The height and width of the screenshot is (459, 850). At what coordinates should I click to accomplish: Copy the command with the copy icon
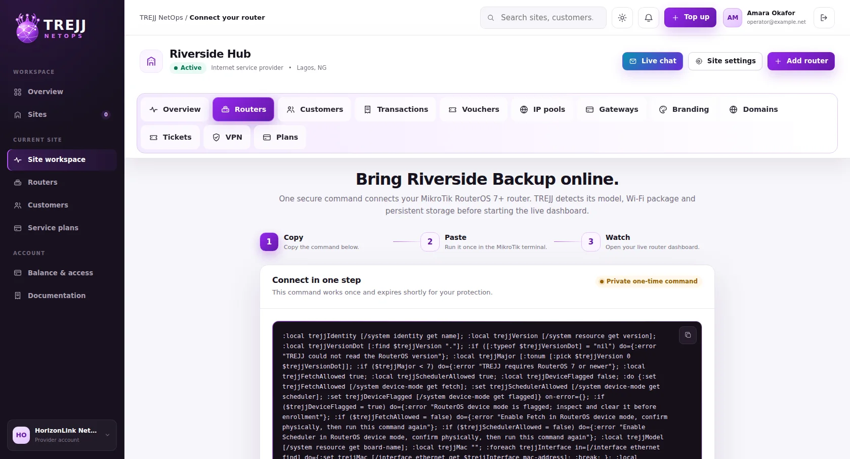coord(688,335)
